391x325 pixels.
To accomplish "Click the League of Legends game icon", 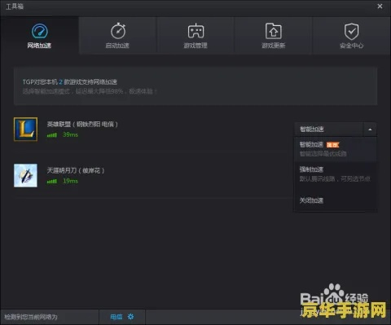I will (x=25, y=130).
